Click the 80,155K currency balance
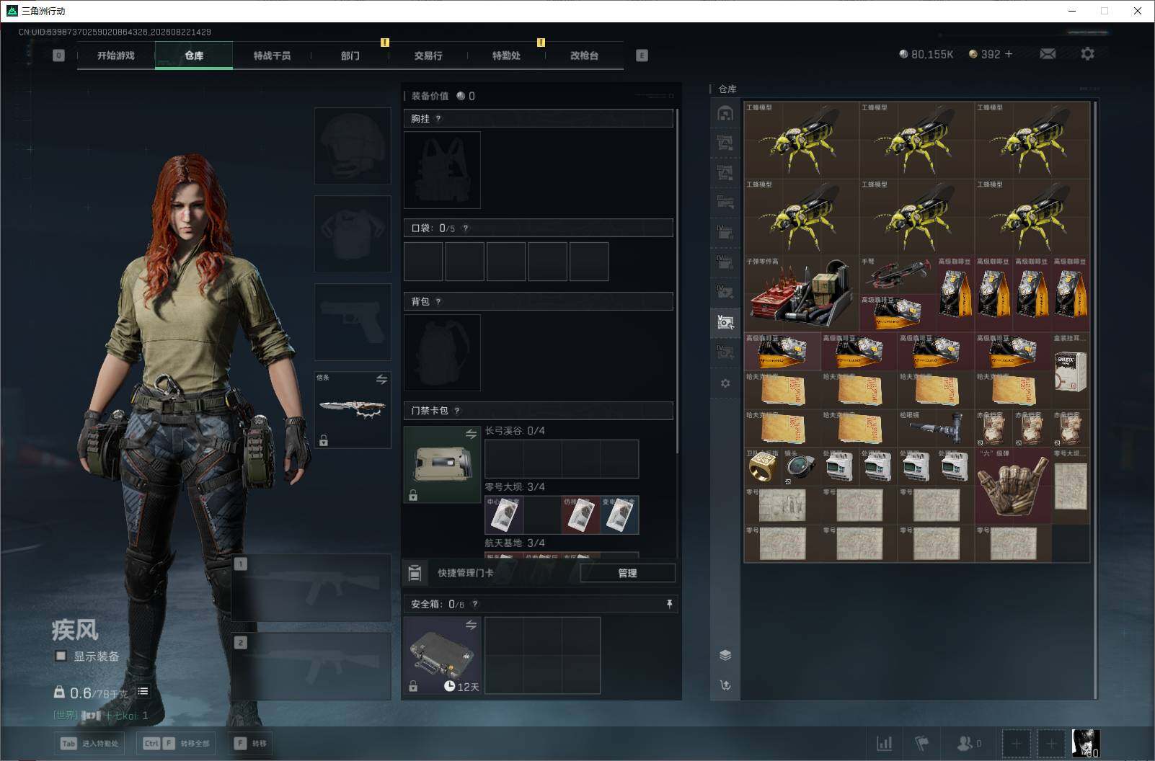This screenshot has height=761, width=1155. pos(926,54)
